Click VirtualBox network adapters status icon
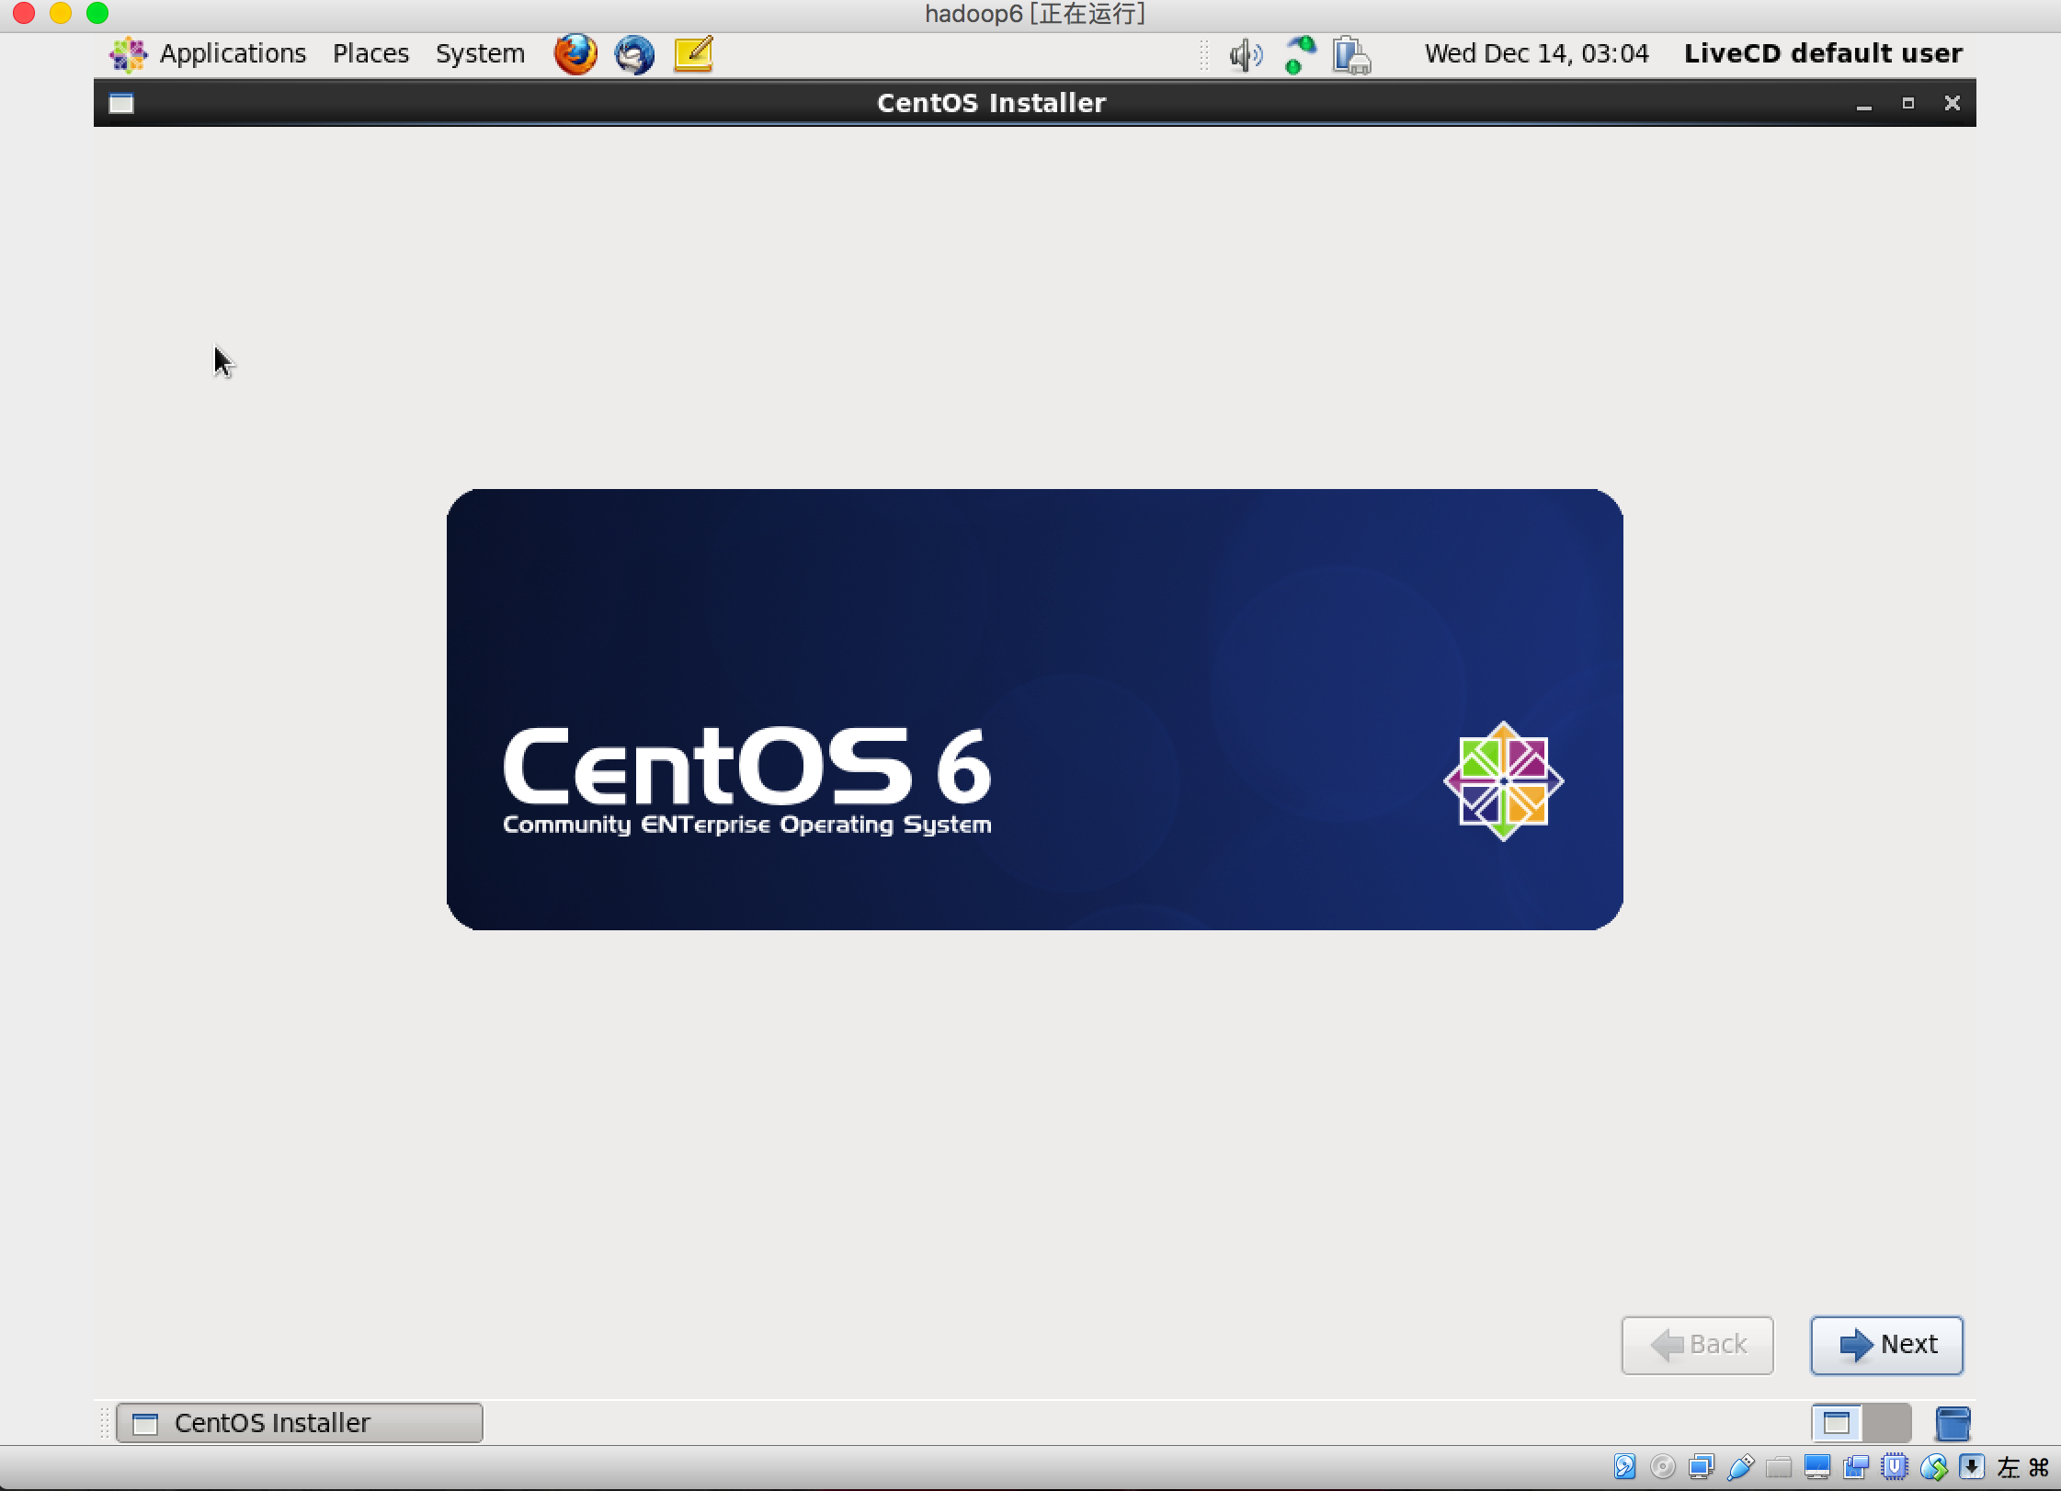This screenshot has width=2061, height=1491. [1702, 1466]
